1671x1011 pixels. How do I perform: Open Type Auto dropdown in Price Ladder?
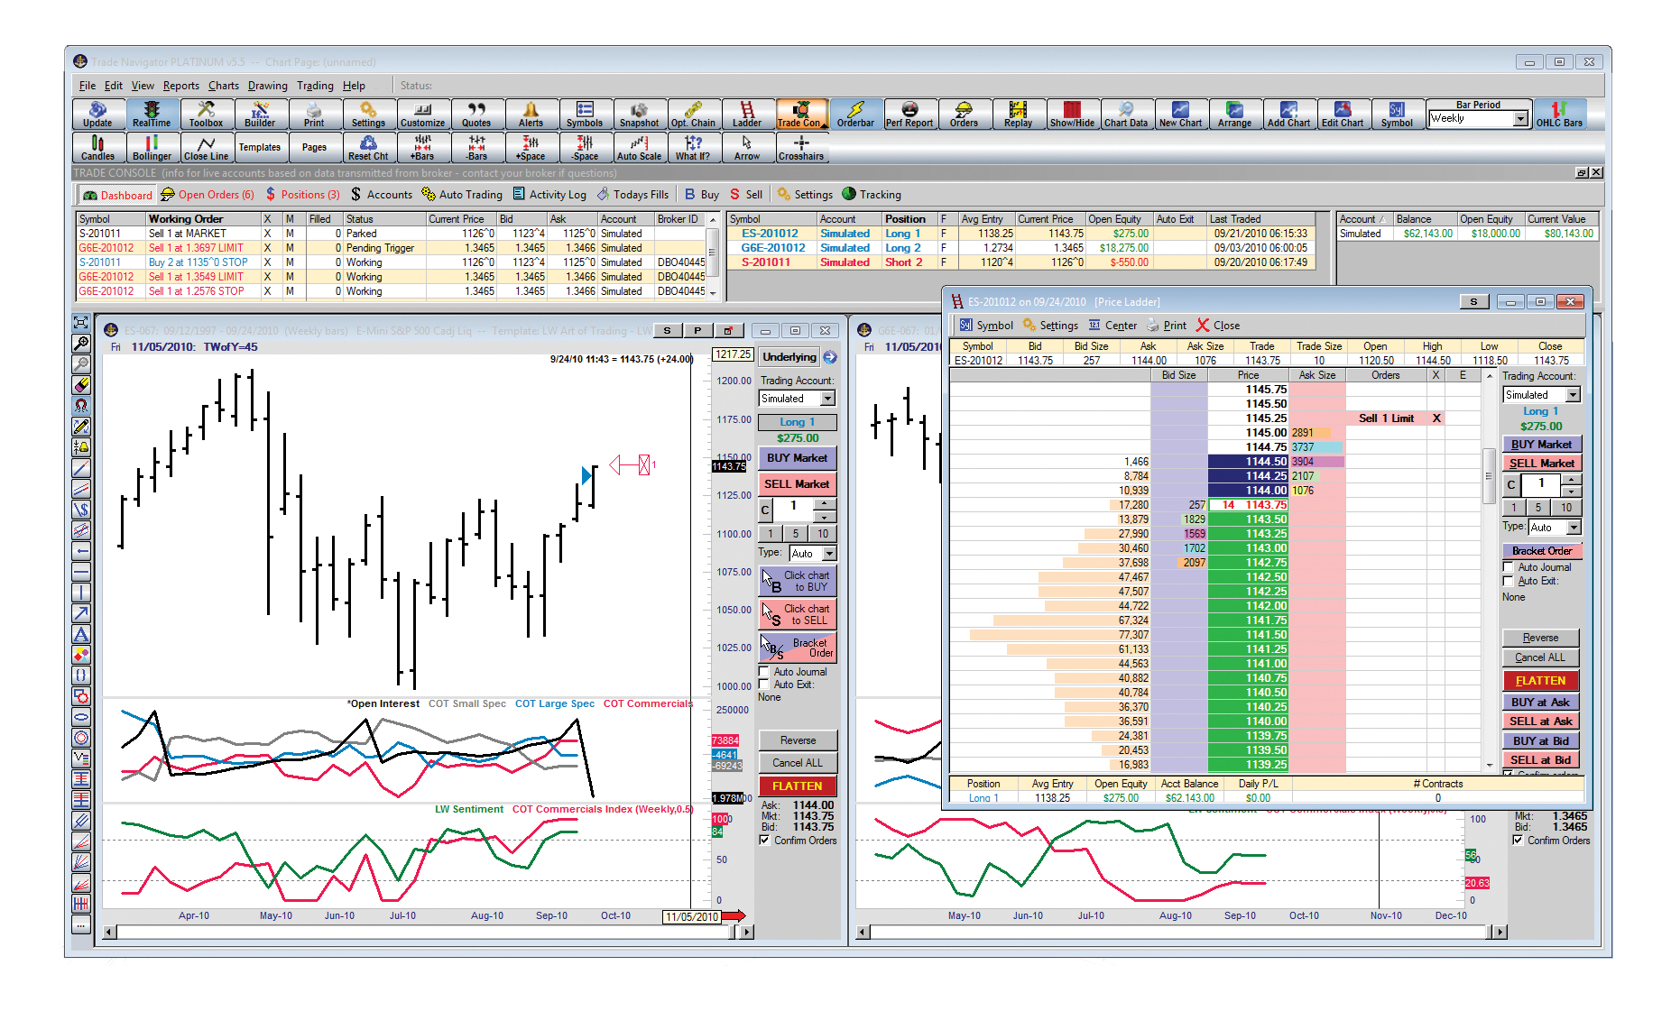coord(1574,528)
